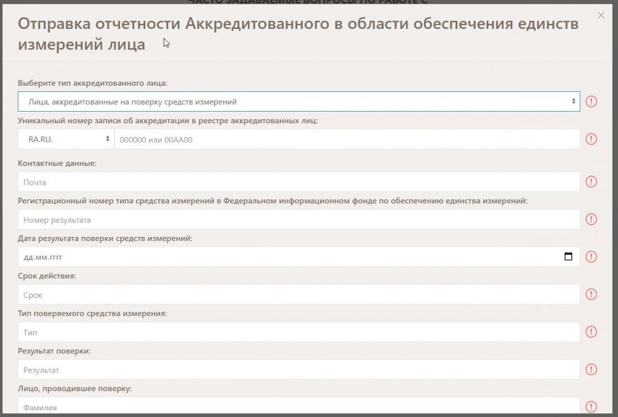Select the Номер результата input field
Screen dimensions: 618x417
tap(298, 220)
